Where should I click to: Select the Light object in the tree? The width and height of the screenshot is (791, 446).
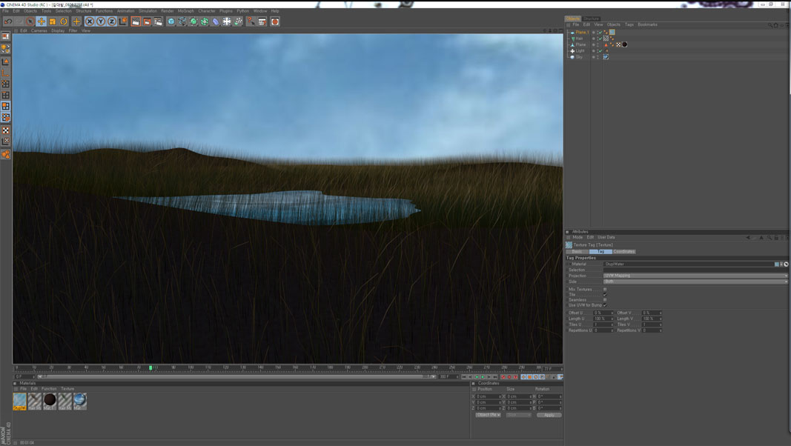click(x=580, y=51)
